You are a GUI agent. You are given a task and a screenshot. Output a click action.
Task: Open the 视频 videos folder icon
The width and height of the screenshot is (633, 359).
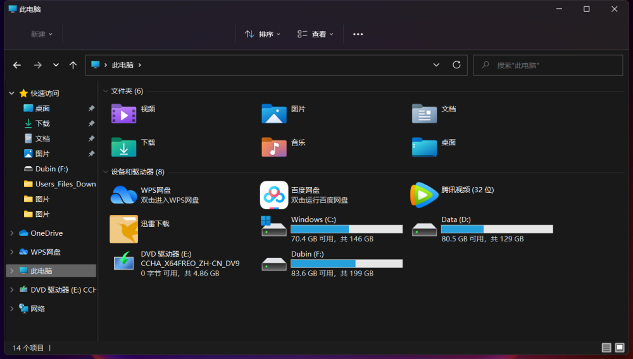click(x=123, y=114)
